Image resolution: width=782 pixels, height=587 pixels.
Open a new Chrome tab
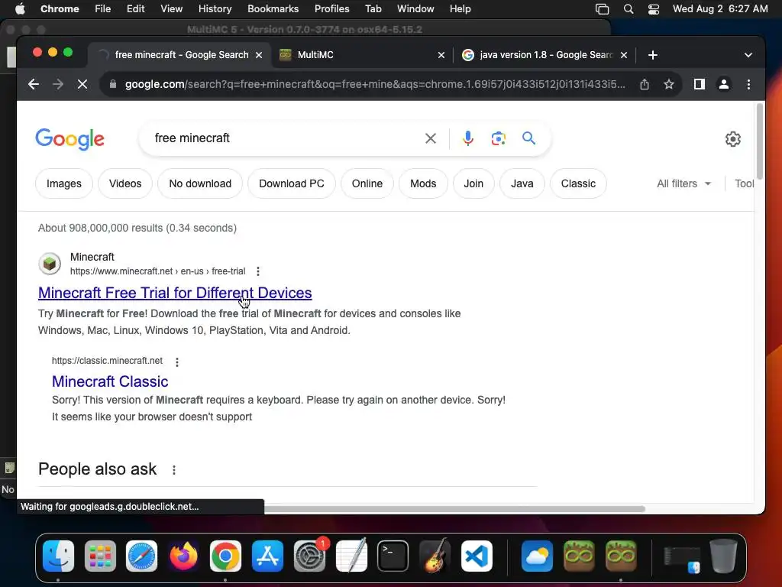[x=653, y=55]
